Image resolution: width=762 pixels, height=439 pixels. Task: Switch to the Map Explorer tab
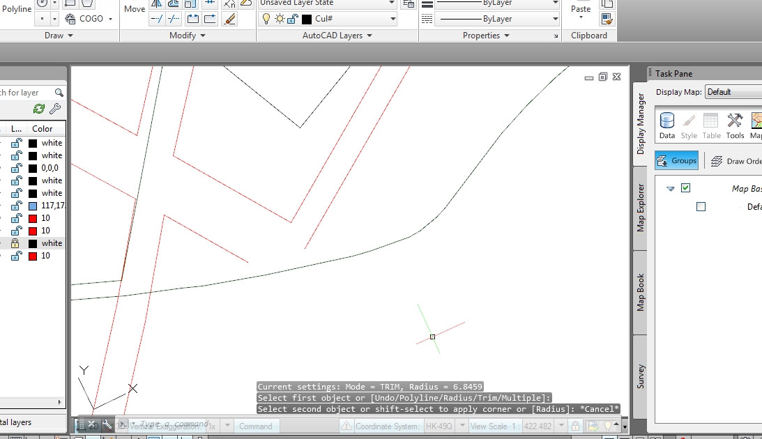pos(640,206)
